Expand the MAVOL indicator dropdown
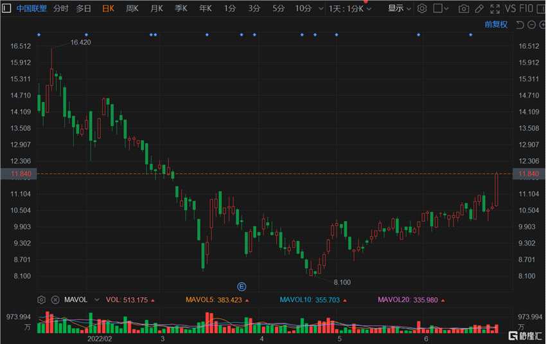The height and width of the screenshot is (344, 546). 97,300
